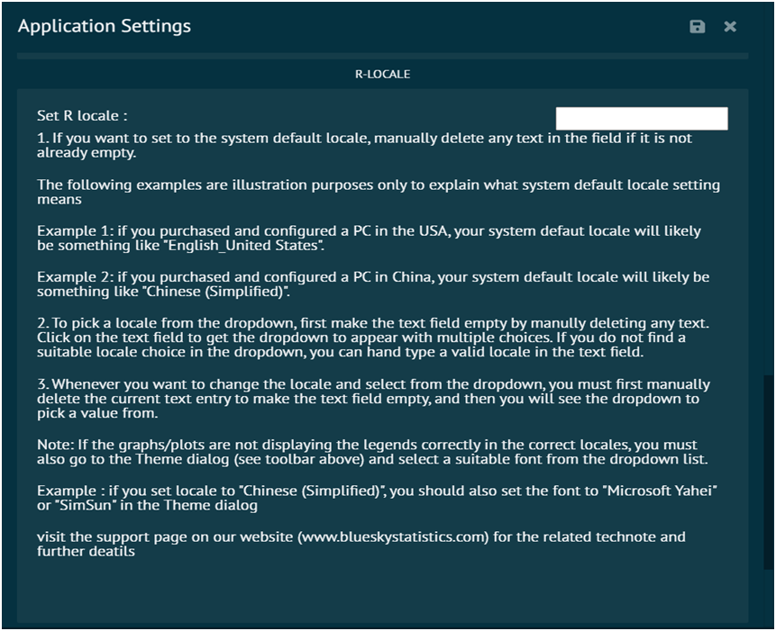Click instruction 3 about changing the locale

point(373,399)
